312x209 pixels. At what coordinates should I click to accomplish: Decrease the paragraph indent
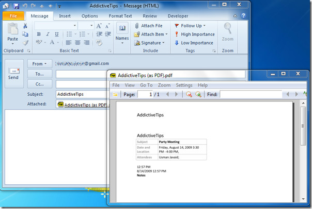click(99, 34)
